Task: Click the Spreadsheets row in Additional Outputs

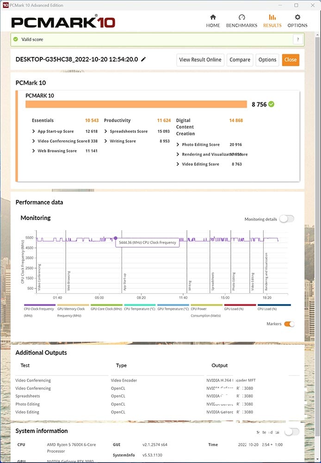Action: 157,396
